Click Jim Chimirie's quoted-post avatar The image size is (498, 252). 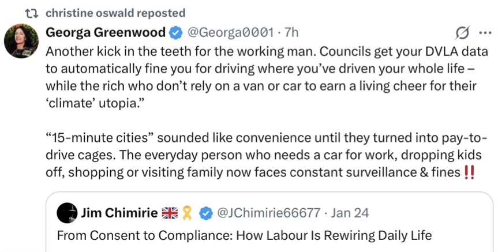pyautogui.click(x=66, y=213)
